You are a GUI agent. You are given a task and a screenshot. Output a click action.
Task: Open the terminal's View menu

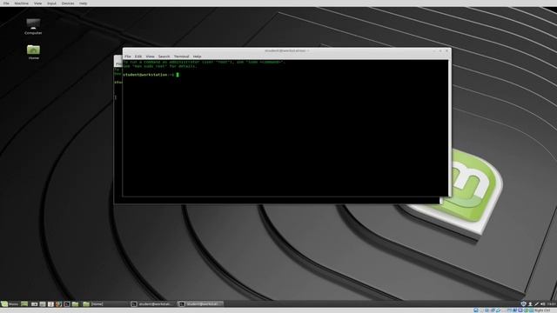[150, 57]
